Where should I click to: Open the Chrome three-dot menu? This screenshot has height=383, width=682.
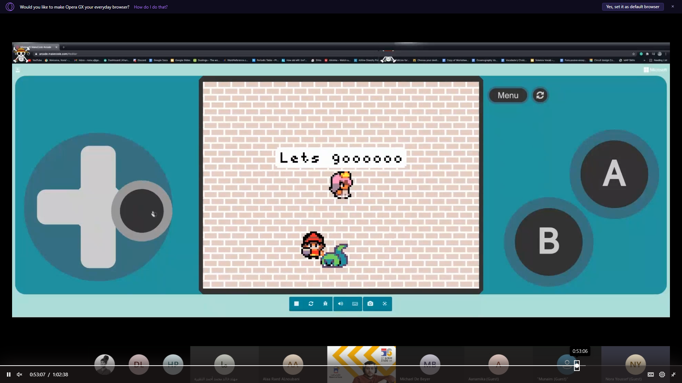666,54
